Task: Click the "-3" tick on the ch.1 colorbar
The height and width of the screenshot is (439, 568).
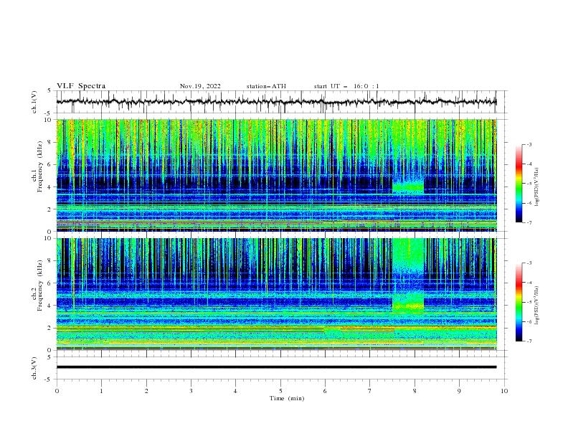Action: [x=529, y=144]
